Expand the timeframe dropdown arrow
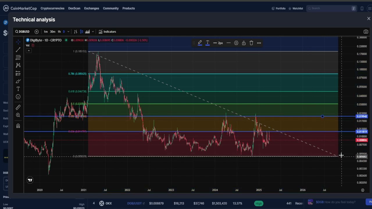Image resolution: width=372 pixels, height=209 pixels. coord(68,32)
